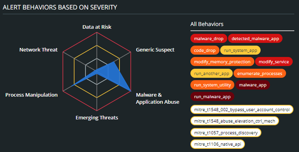Click the code_drop behavior tag
The height and width of the screenshot is (152, 299).
coord(204,50)
